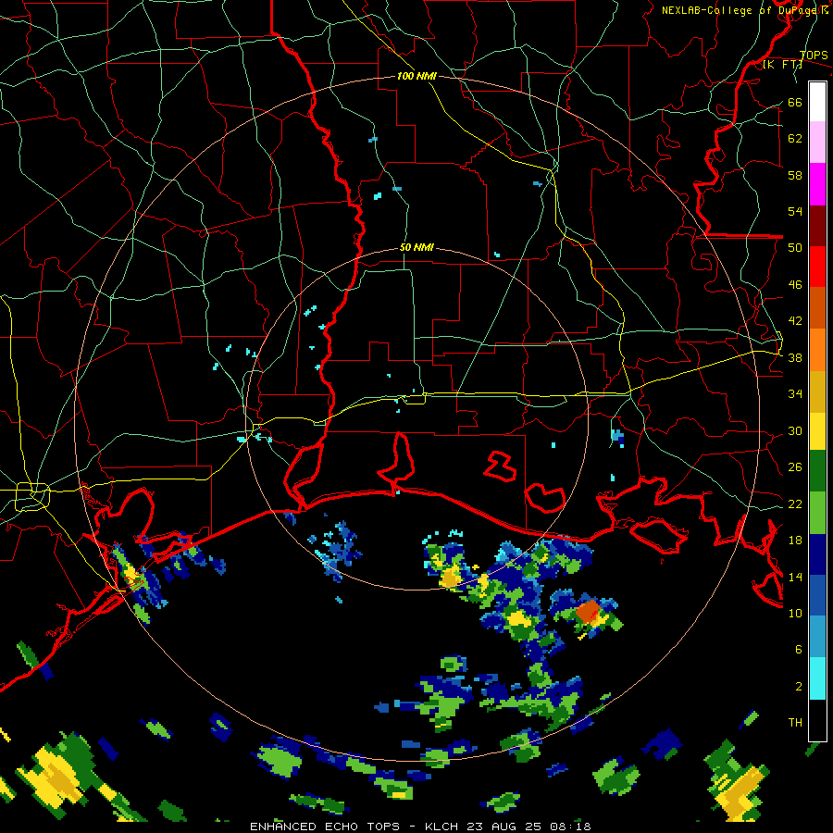The image size is (833, 833).
Task: Select the dark orange legend swatch
Action: pos(817,307)
